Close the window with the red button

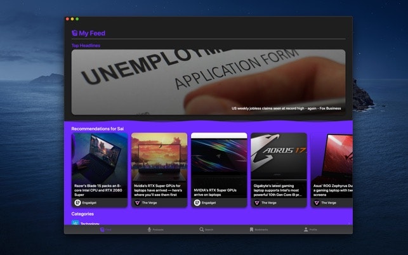point(68,19)
